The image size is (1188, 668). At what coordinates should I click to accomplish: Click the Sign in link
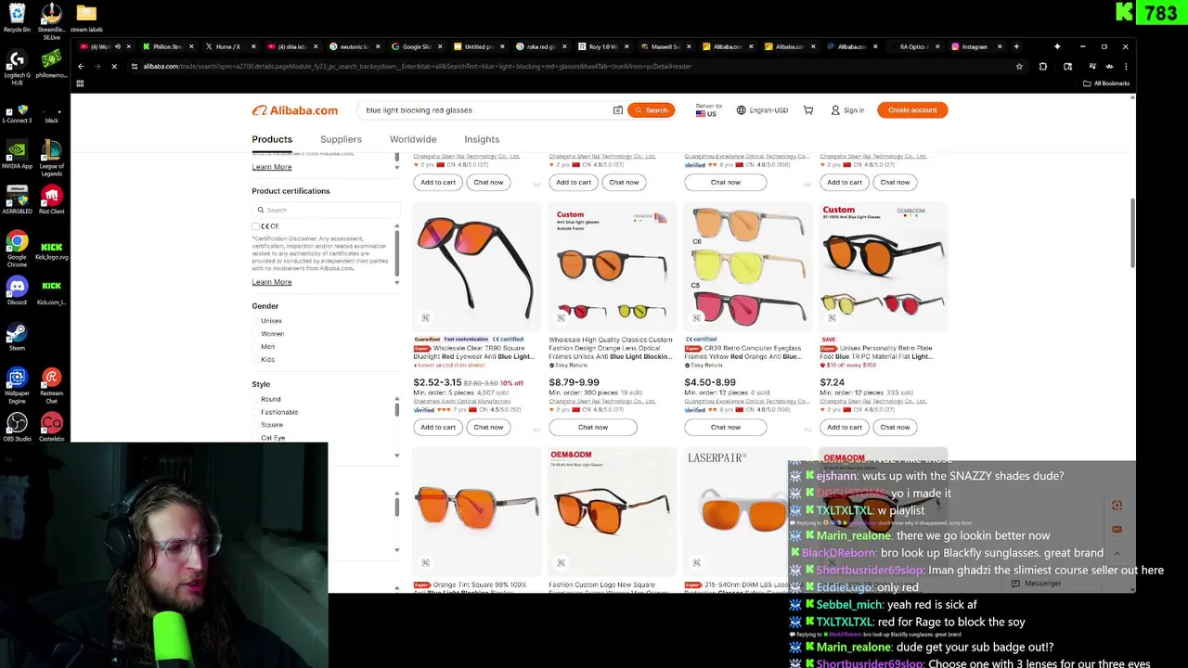click(x=847, y=110)
